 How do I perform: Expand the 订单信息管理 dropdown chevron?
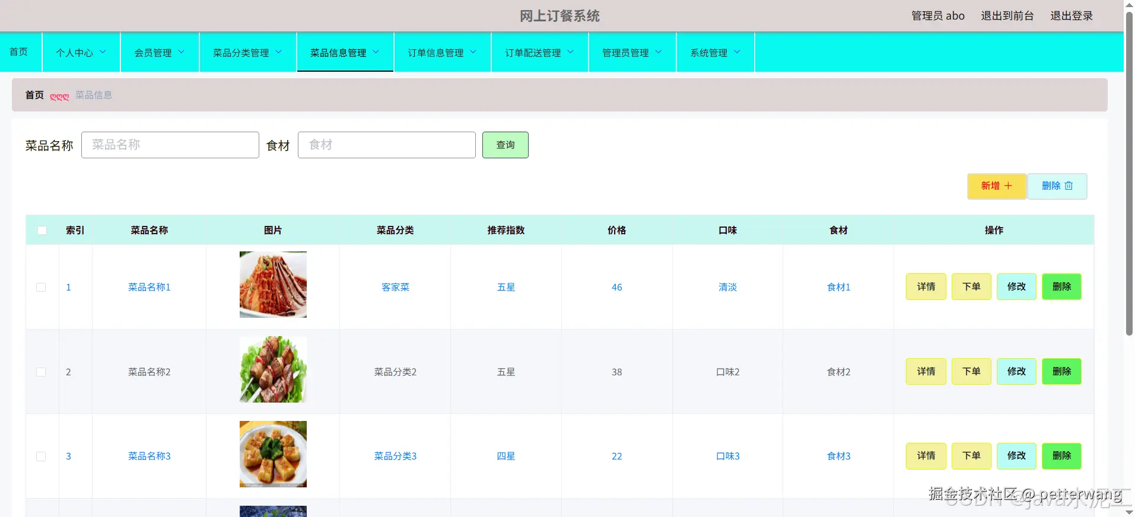point(473,52)
